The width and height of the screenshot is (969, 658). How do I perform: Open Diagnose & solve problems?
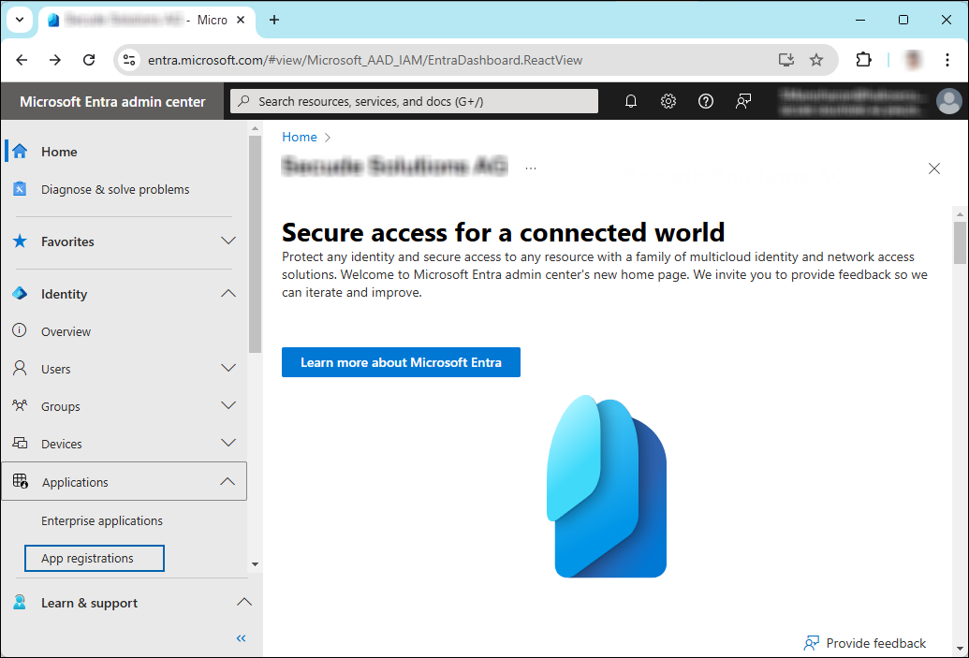tap(115, 189)
